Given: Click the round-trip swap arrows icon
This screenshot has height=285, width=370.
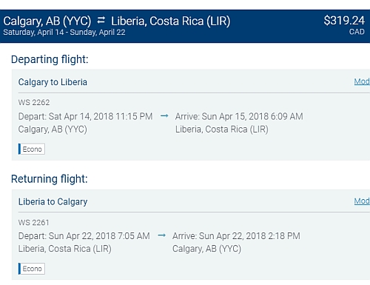Looking at the screenshot, I should pos(101,20).
